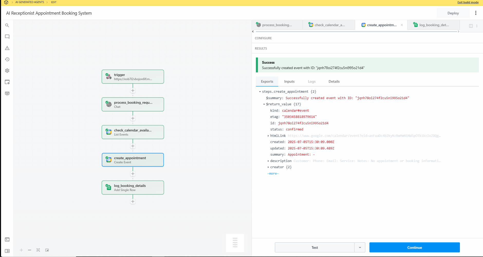Viewport: 483px width, 257px height.
Task: Click the created timestamp 2025-07-05T15:30:09.000Z
Action: (311, 142)
